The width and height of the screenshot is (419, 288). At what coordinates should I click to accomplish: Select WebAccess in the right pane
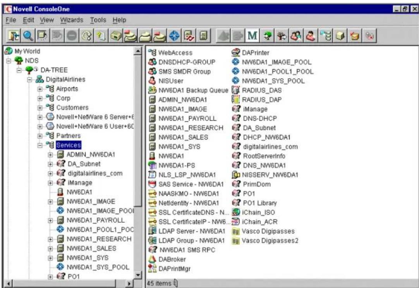[x=175, y=53]
